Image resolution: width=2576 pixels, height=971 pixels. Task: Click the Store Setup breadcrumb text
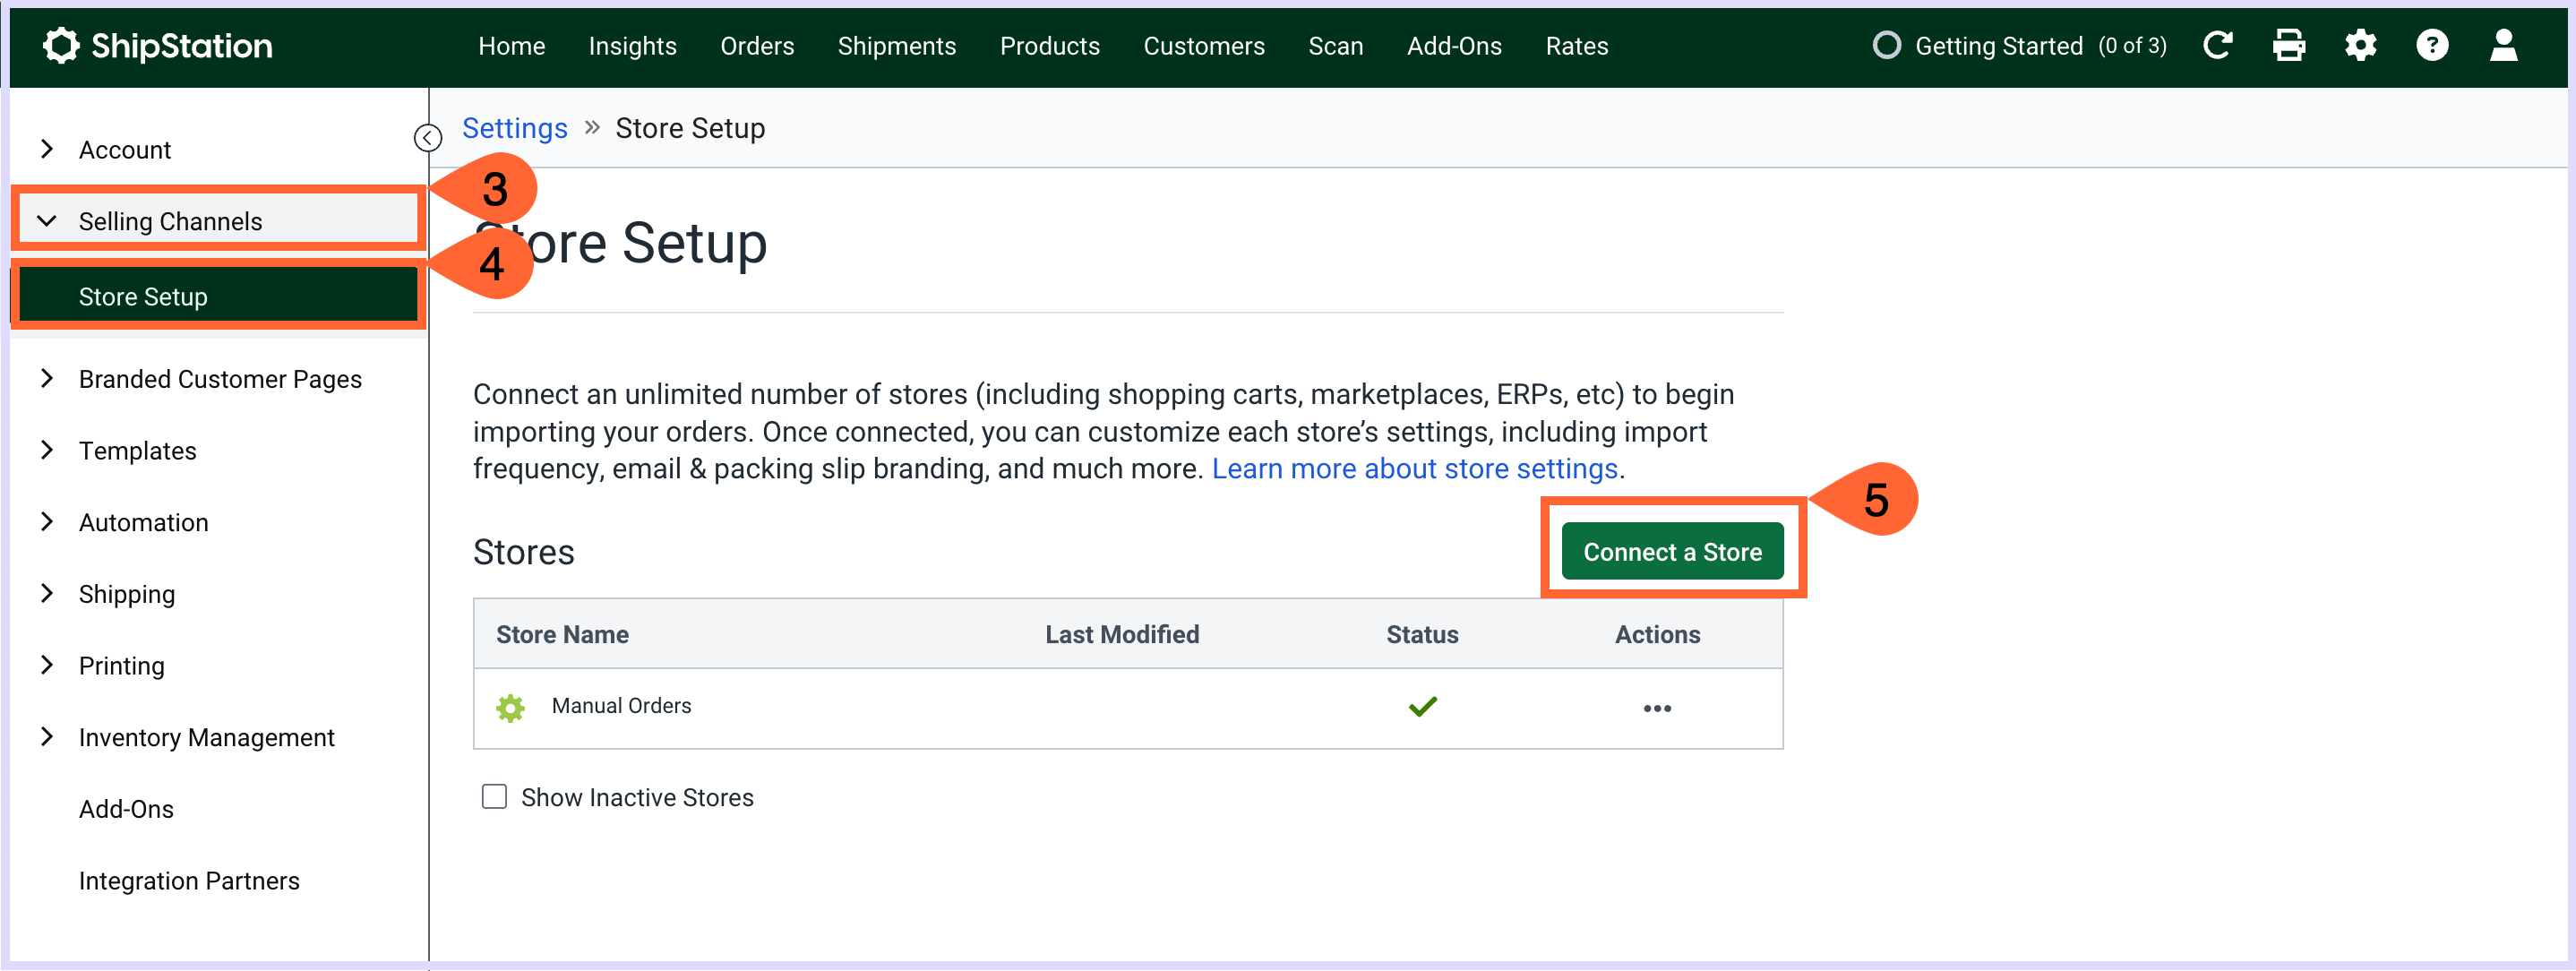690,128
